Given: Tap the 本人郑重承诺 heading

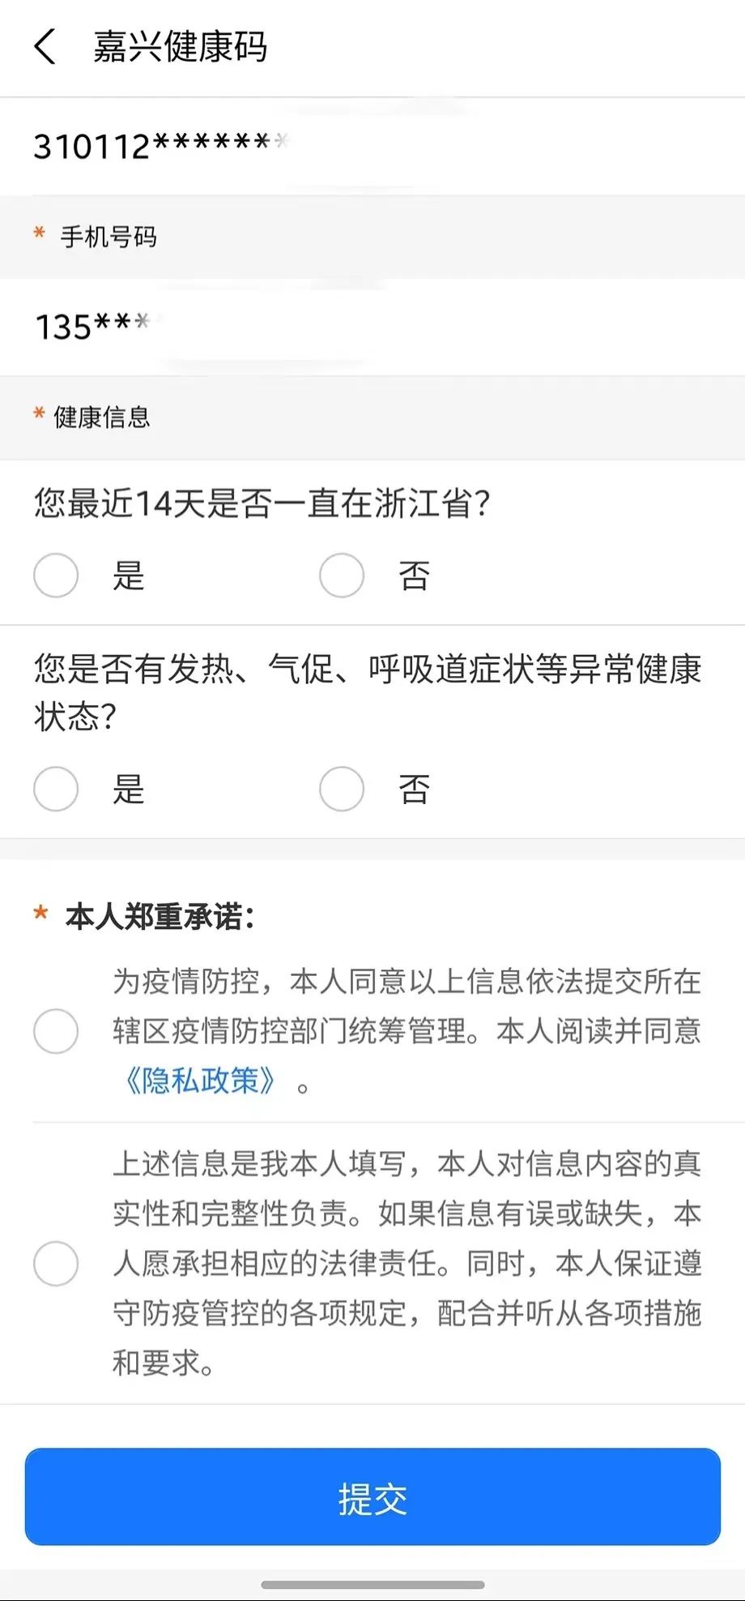Looking at the screenshot, I should coord(160,917).
